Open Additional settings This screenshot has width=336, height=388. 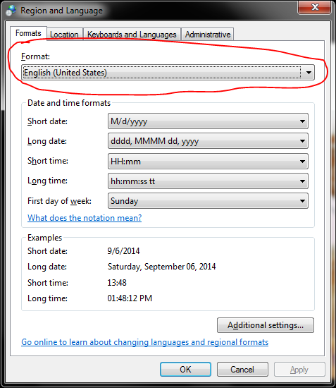[266, 325]
